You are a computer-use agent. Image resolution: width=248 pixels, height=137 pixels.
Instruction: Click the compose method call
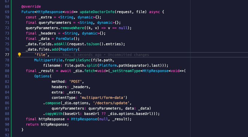tap(53, 103)
